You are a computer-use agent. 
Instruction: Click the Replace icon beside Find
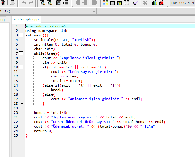(49, 3)
